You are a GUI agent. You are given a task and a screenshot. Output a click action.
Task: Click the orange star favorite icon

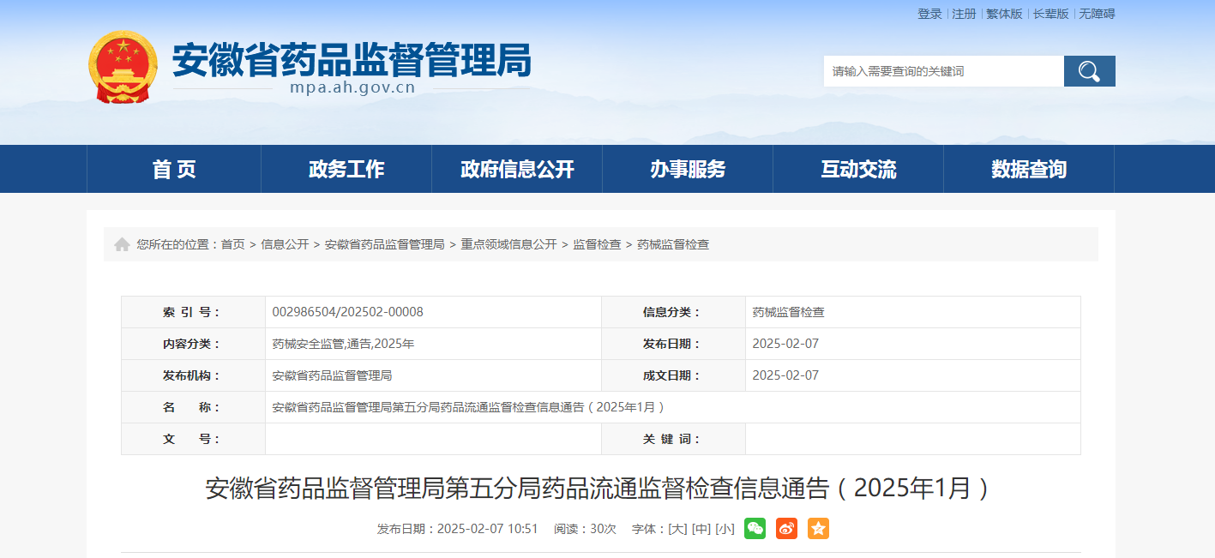click(x=818, y=529)
